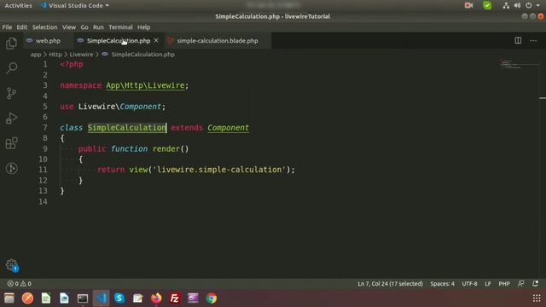Image resolution: width=546 pixels, height=307 pixels.
Task: Open the Extensions view
Action: pos(11,143)
